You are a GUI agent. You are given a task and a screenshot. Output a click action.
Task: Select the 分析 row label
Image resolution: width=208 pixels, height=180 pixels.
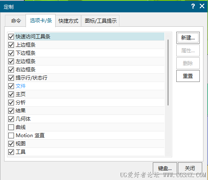(x=21, y=103)
